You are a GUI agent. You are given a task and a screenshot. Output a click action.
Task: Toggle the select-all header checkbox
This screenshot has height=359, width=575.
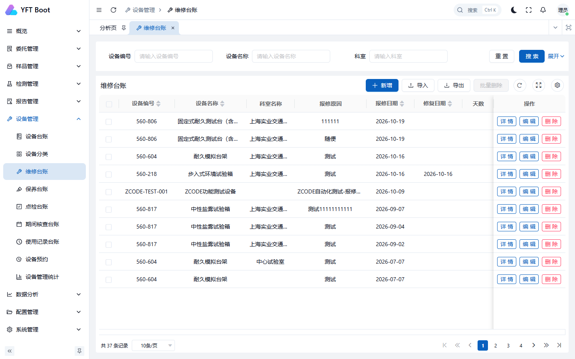pos(109,105)
